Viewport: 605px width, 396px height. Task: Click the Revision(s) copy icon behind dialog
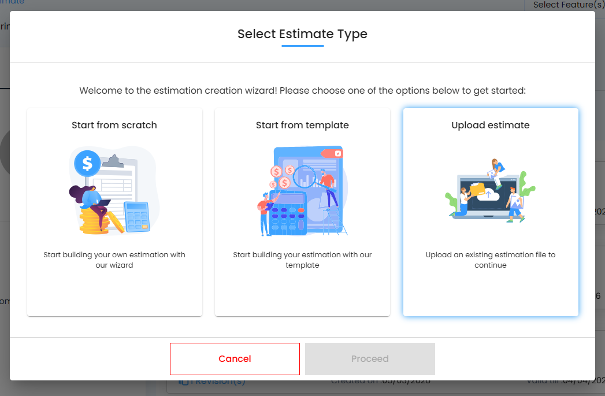184,381
